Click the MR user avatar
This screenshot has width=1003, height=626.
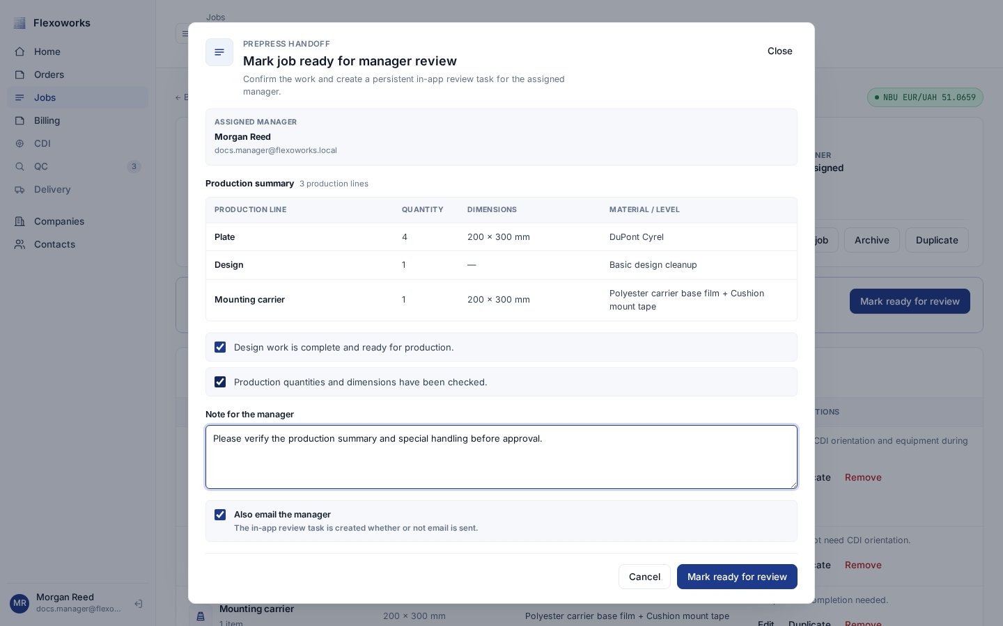20,604
